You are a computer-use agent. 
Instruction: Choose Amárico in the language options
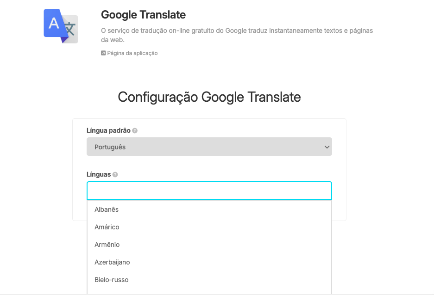(x=107, y=227)
